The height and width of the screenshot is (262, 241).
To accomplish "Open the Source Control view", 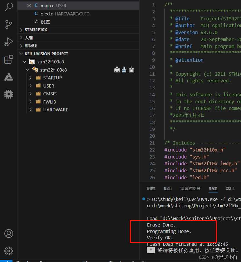I will [9, 25].
